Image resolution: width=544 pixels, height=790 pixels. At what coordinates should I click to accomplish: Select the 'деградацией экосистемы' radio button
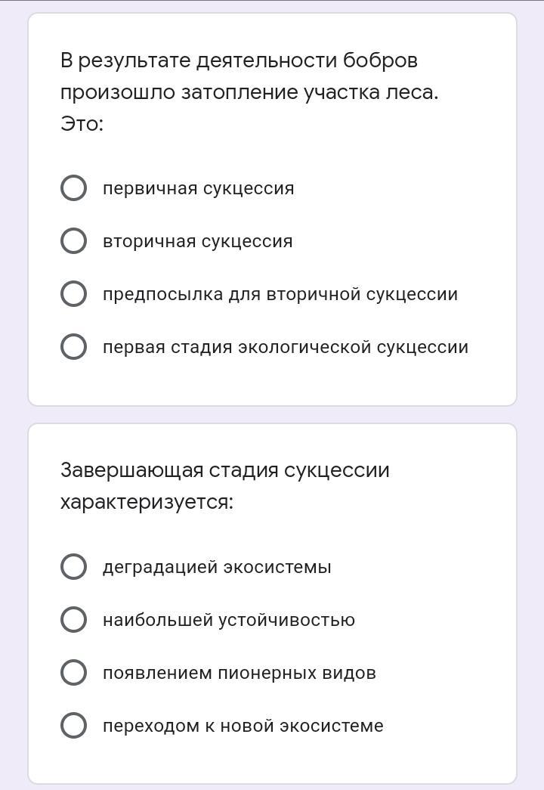(73, 566)
